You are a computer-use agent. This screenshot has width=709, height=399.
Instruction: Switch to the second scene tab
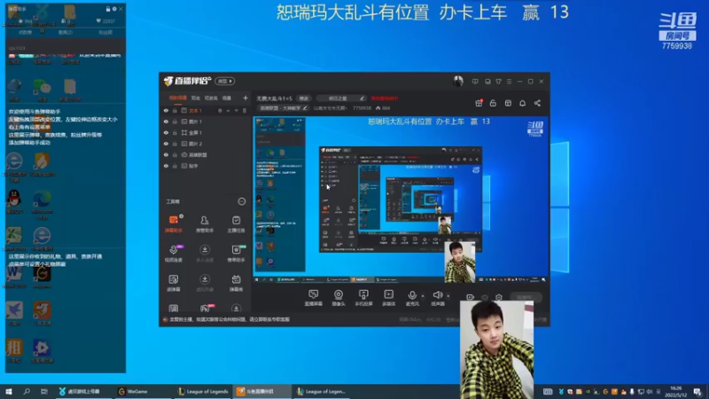pos(195,98)
